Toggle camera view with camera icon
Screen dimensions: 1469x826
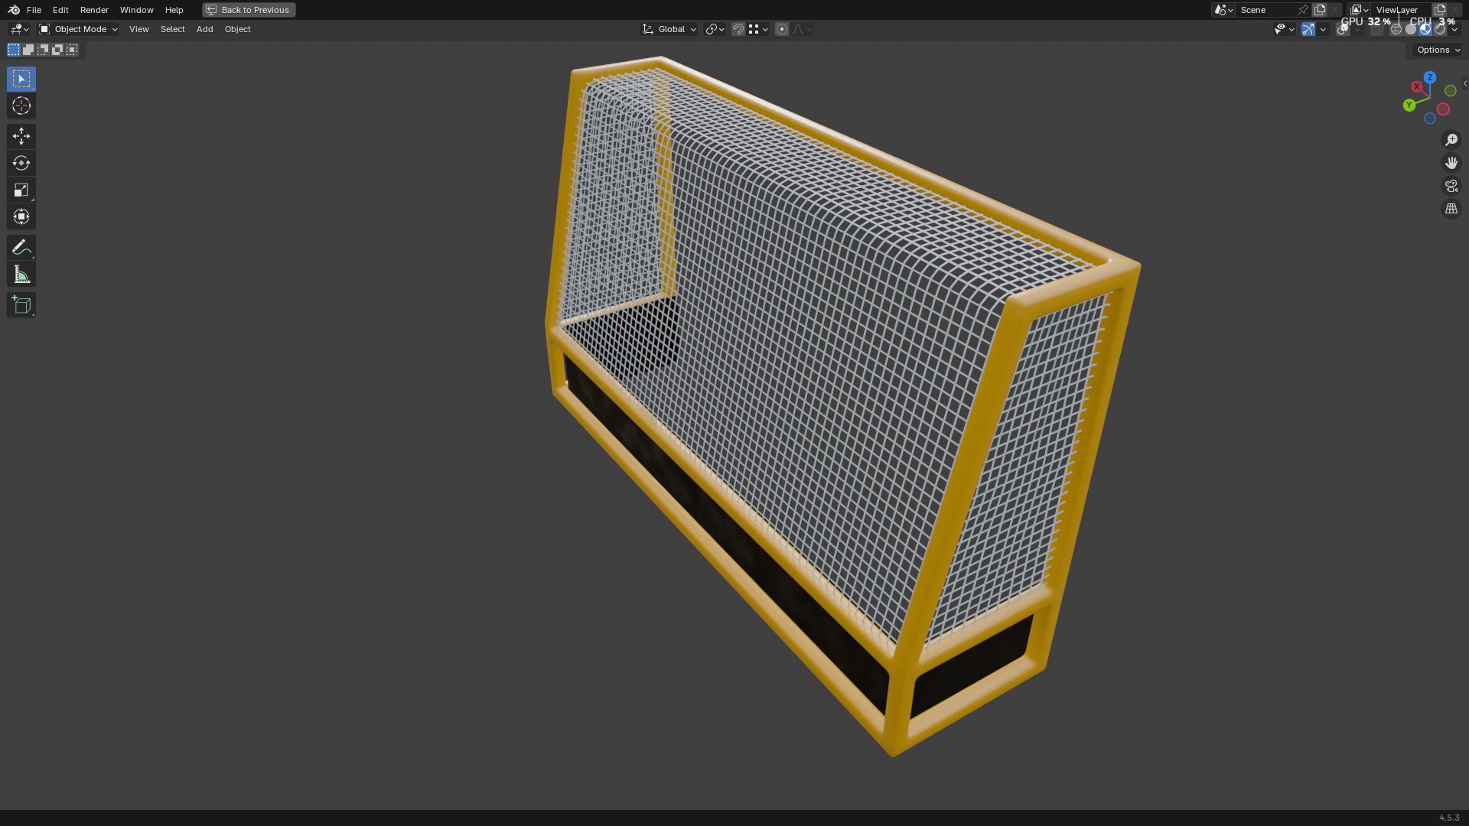pos(1451,186)
